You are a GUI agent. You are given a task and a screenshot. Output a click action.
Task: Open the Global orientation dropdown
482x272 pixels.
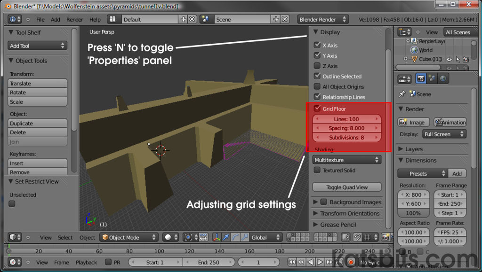265,237
